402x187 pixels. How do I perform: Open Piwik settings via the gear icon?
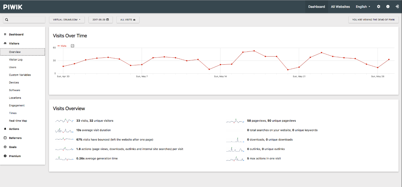pyautogui.click(x=378, y=6)
